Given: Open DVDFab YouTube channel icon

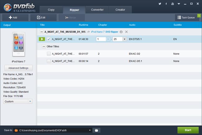Looking at the screenshot, I should point(172,4).
